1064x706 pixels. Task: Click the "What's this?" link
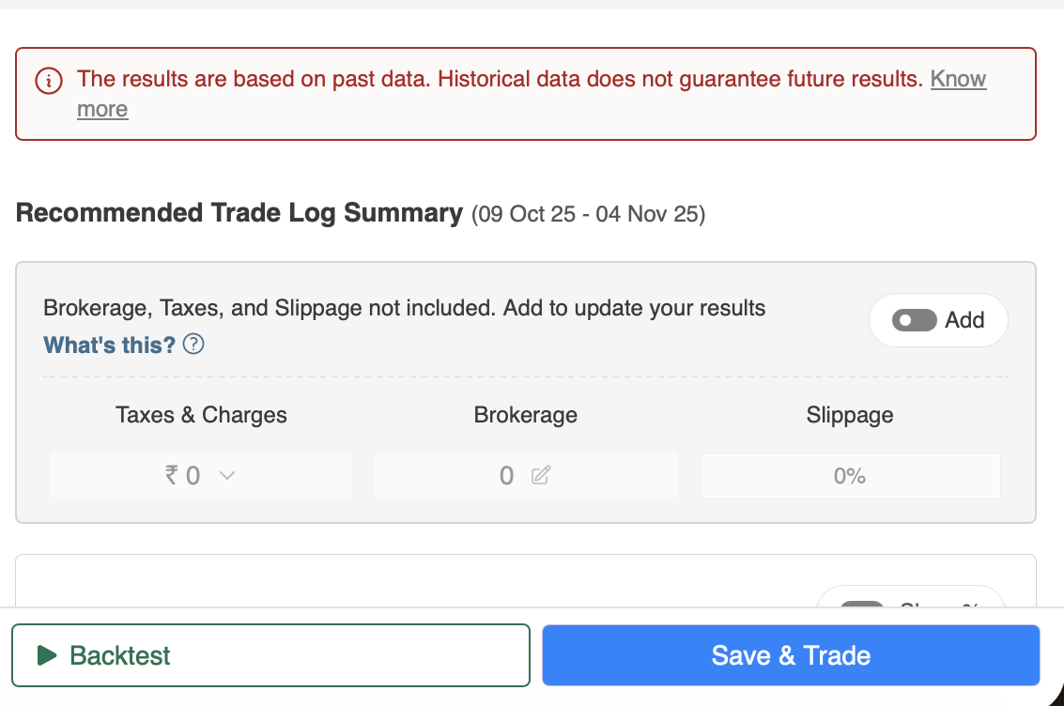(110, 345)
